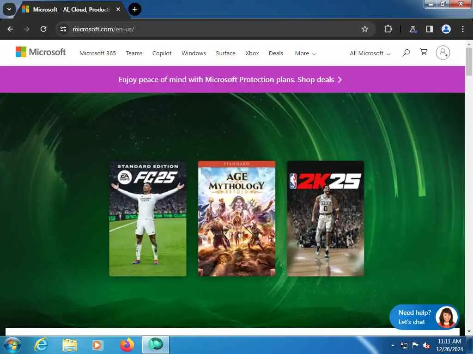
Task: Click the muted volume tray icon
Action: [x=426, y=345]
